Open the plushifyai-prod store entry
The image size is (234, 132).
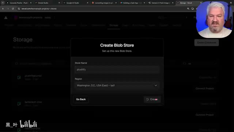point(33,76)
